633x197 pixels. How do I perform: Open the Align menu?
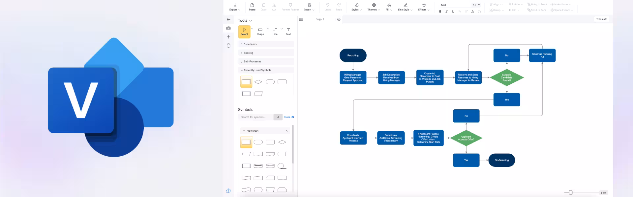[496, 5]
